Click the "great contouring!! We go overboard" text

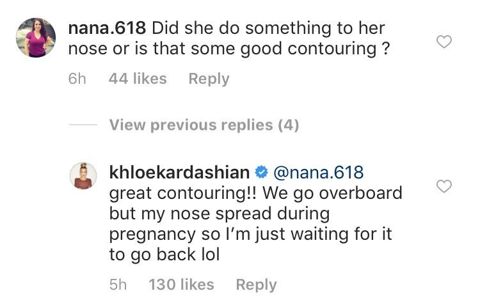point(256,193)
